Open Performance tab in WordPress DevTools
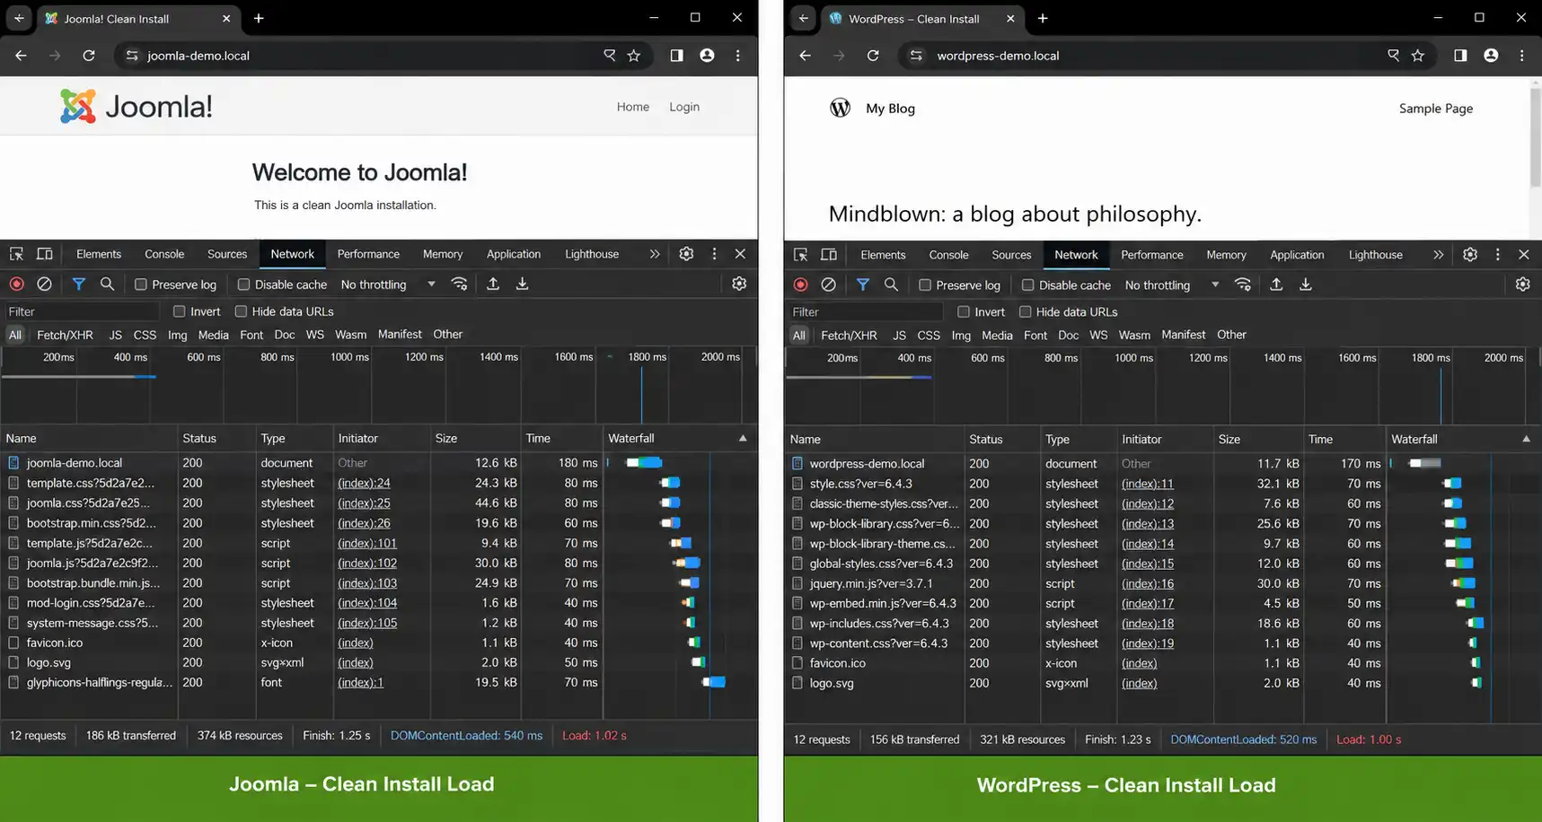1542x822 pixels. coord(1152,255)
